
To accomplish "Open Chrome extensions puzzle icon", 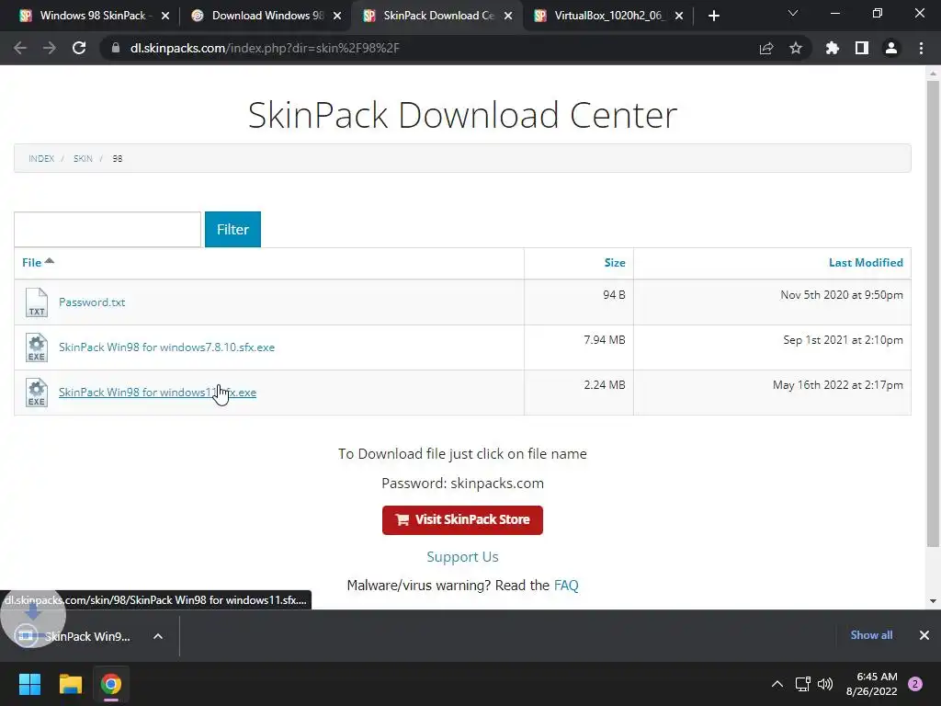I will point(832,48).
